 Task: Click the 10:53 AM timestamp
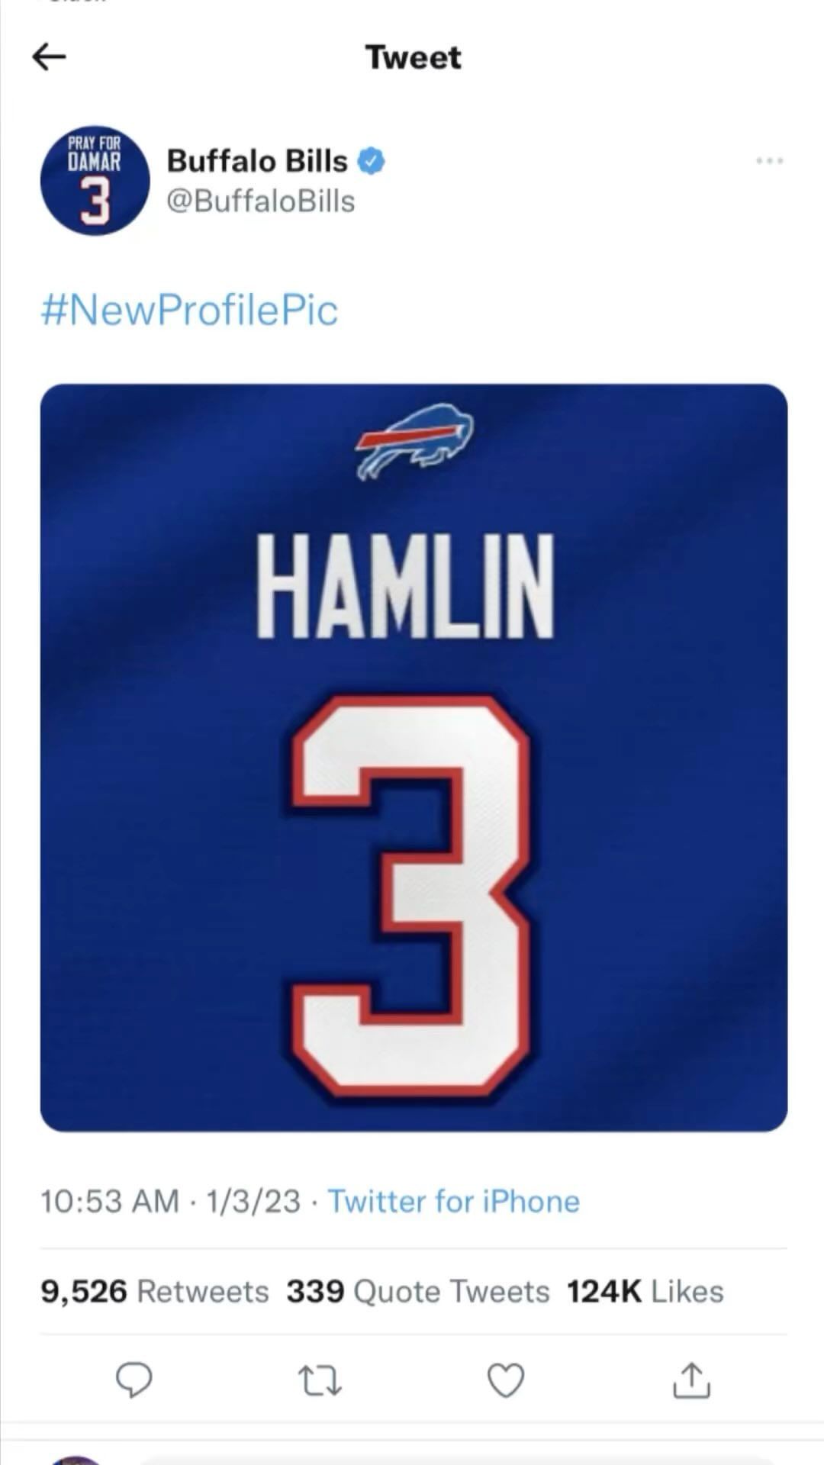(x=109, y=1201)
